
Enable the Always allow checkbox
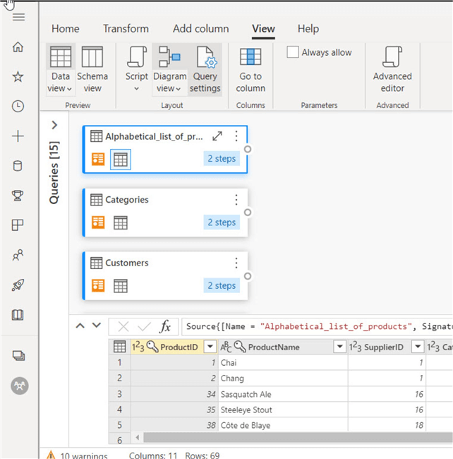pos(294,53)
